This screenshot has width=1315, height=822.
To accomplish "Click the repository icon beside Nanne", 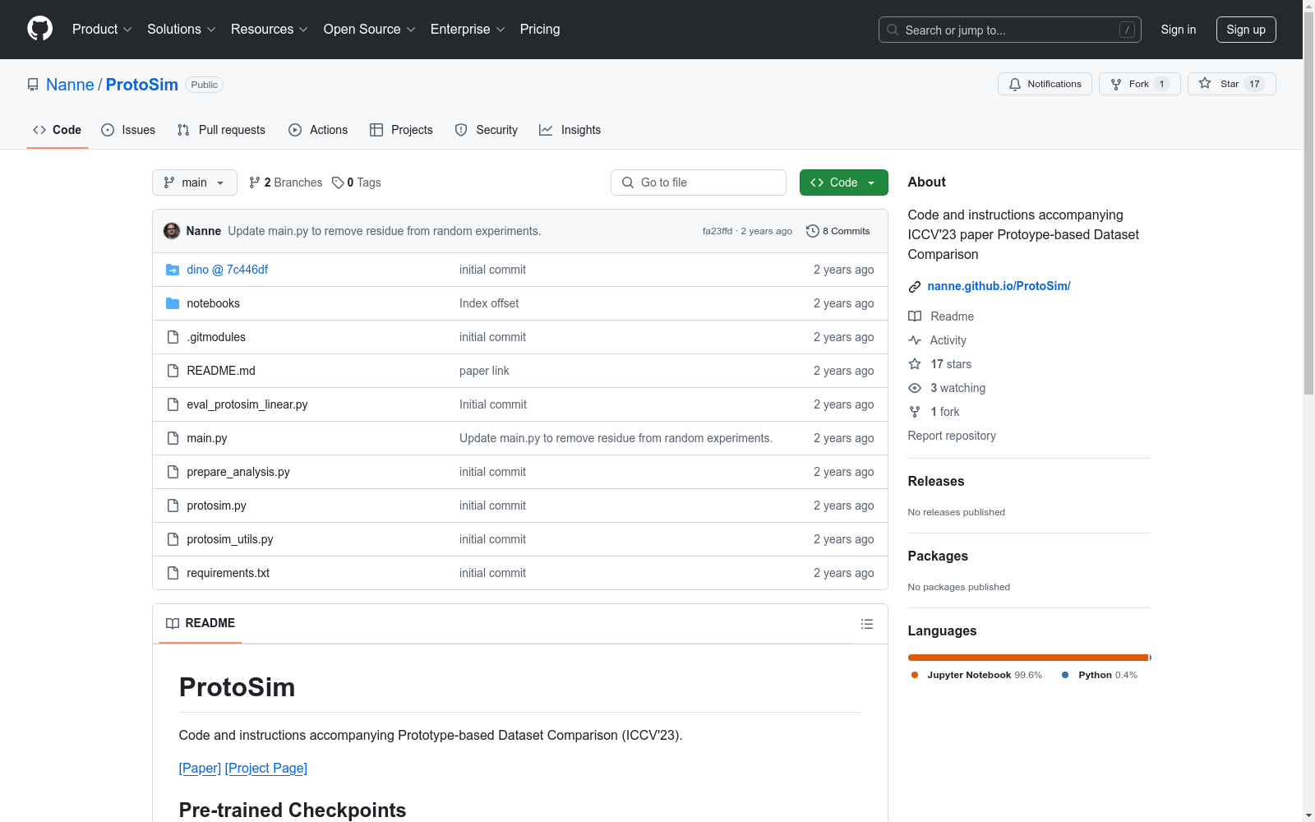I will point(33,85).
